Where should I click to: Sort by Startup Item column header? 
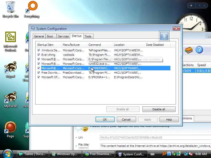click(x=48, y=45)
